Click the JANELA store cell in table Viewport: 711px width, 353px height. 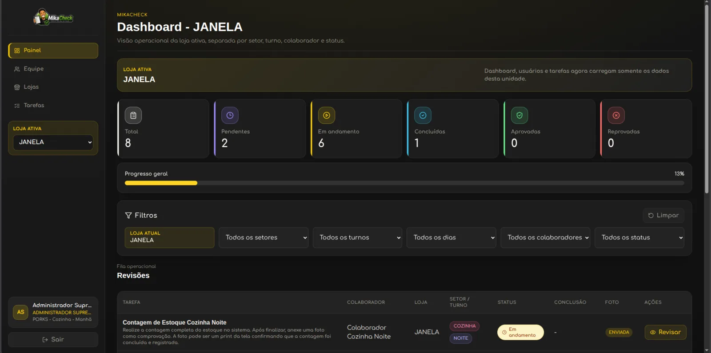tap(427, 332)
